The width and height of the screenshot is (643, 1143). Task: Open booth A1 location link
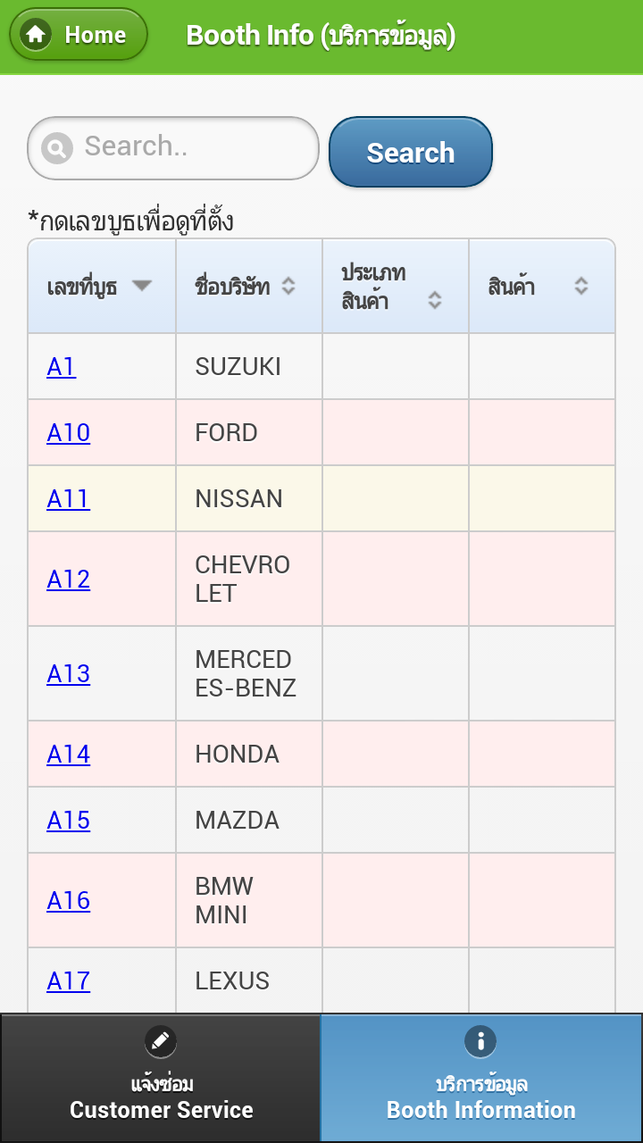(x=61, y=366)
